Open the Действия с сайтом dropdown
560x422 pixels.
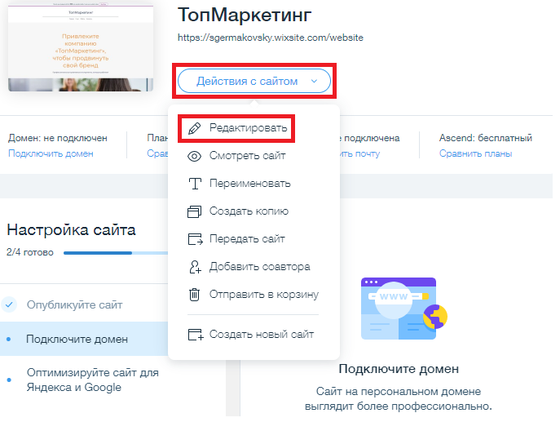point(254,81)
